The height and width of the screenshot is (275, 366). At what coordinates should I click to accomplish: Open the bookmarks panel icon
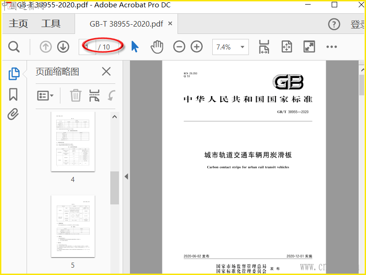pos(13,94)
